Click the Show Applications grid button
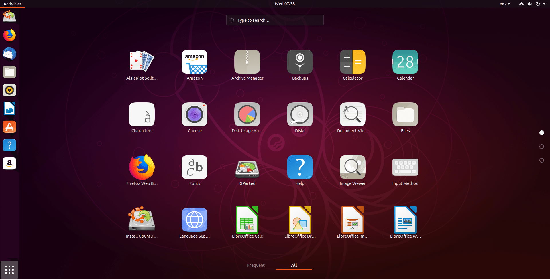This screenshot has height=279, width=550. [9, 270]
